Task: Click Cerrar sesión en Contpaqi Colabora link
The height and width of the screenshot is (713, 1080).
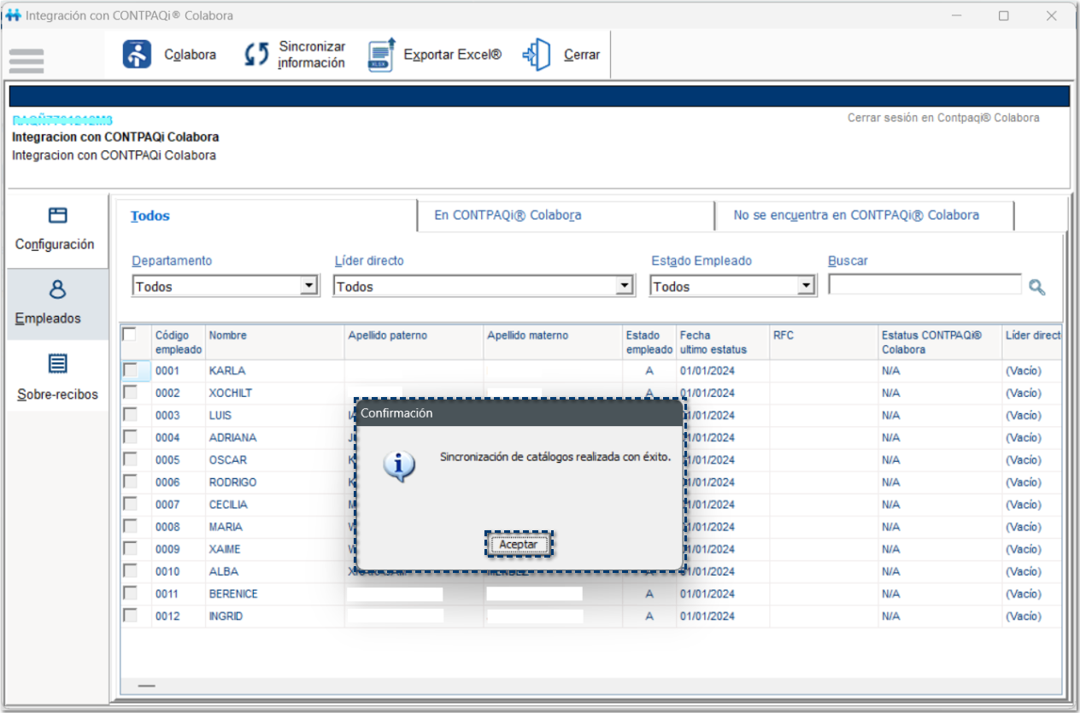Action: [x=943, y=118]
